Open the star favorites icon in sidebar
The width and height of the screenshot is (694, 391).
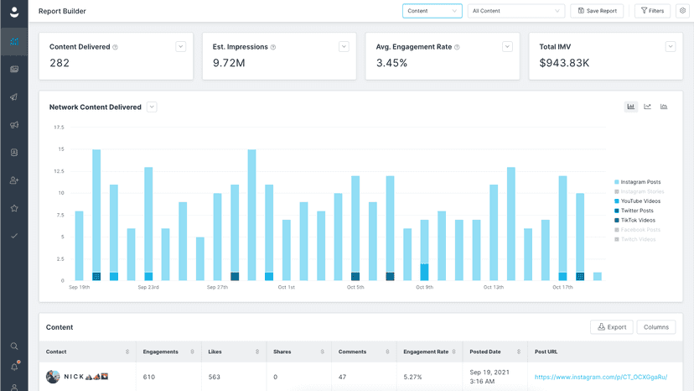(x=14, y=208)
